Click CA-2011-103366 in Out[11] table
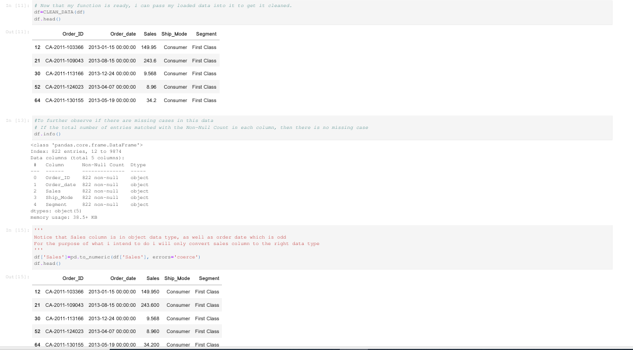The height and width of the screenshot is (350, 633). coord(64,47)
